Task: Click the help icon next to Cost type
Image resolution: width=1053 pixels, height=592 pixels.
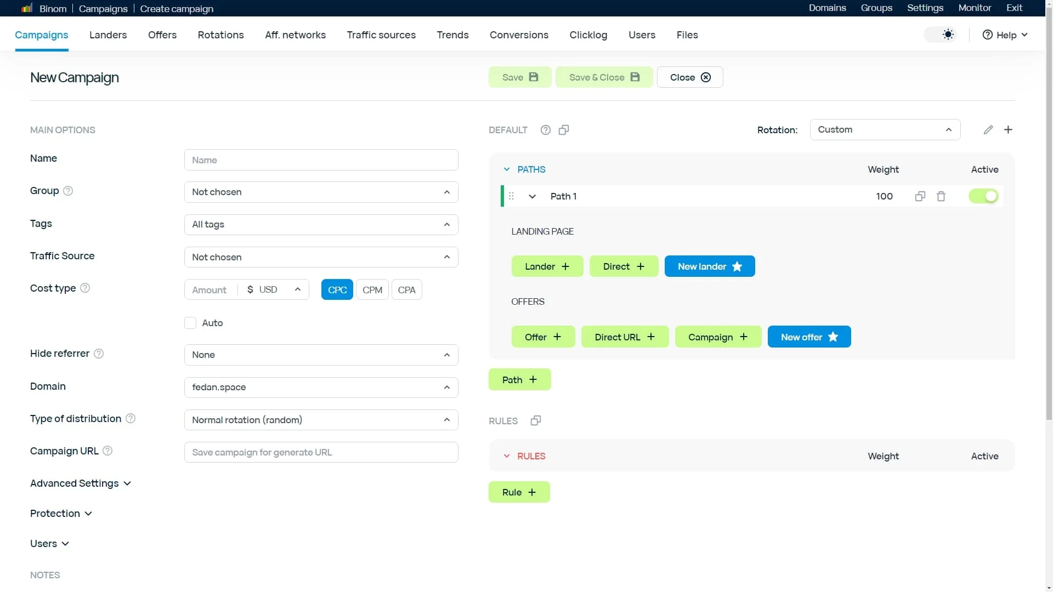Action: pyautogui.click(x=85, y=288)
